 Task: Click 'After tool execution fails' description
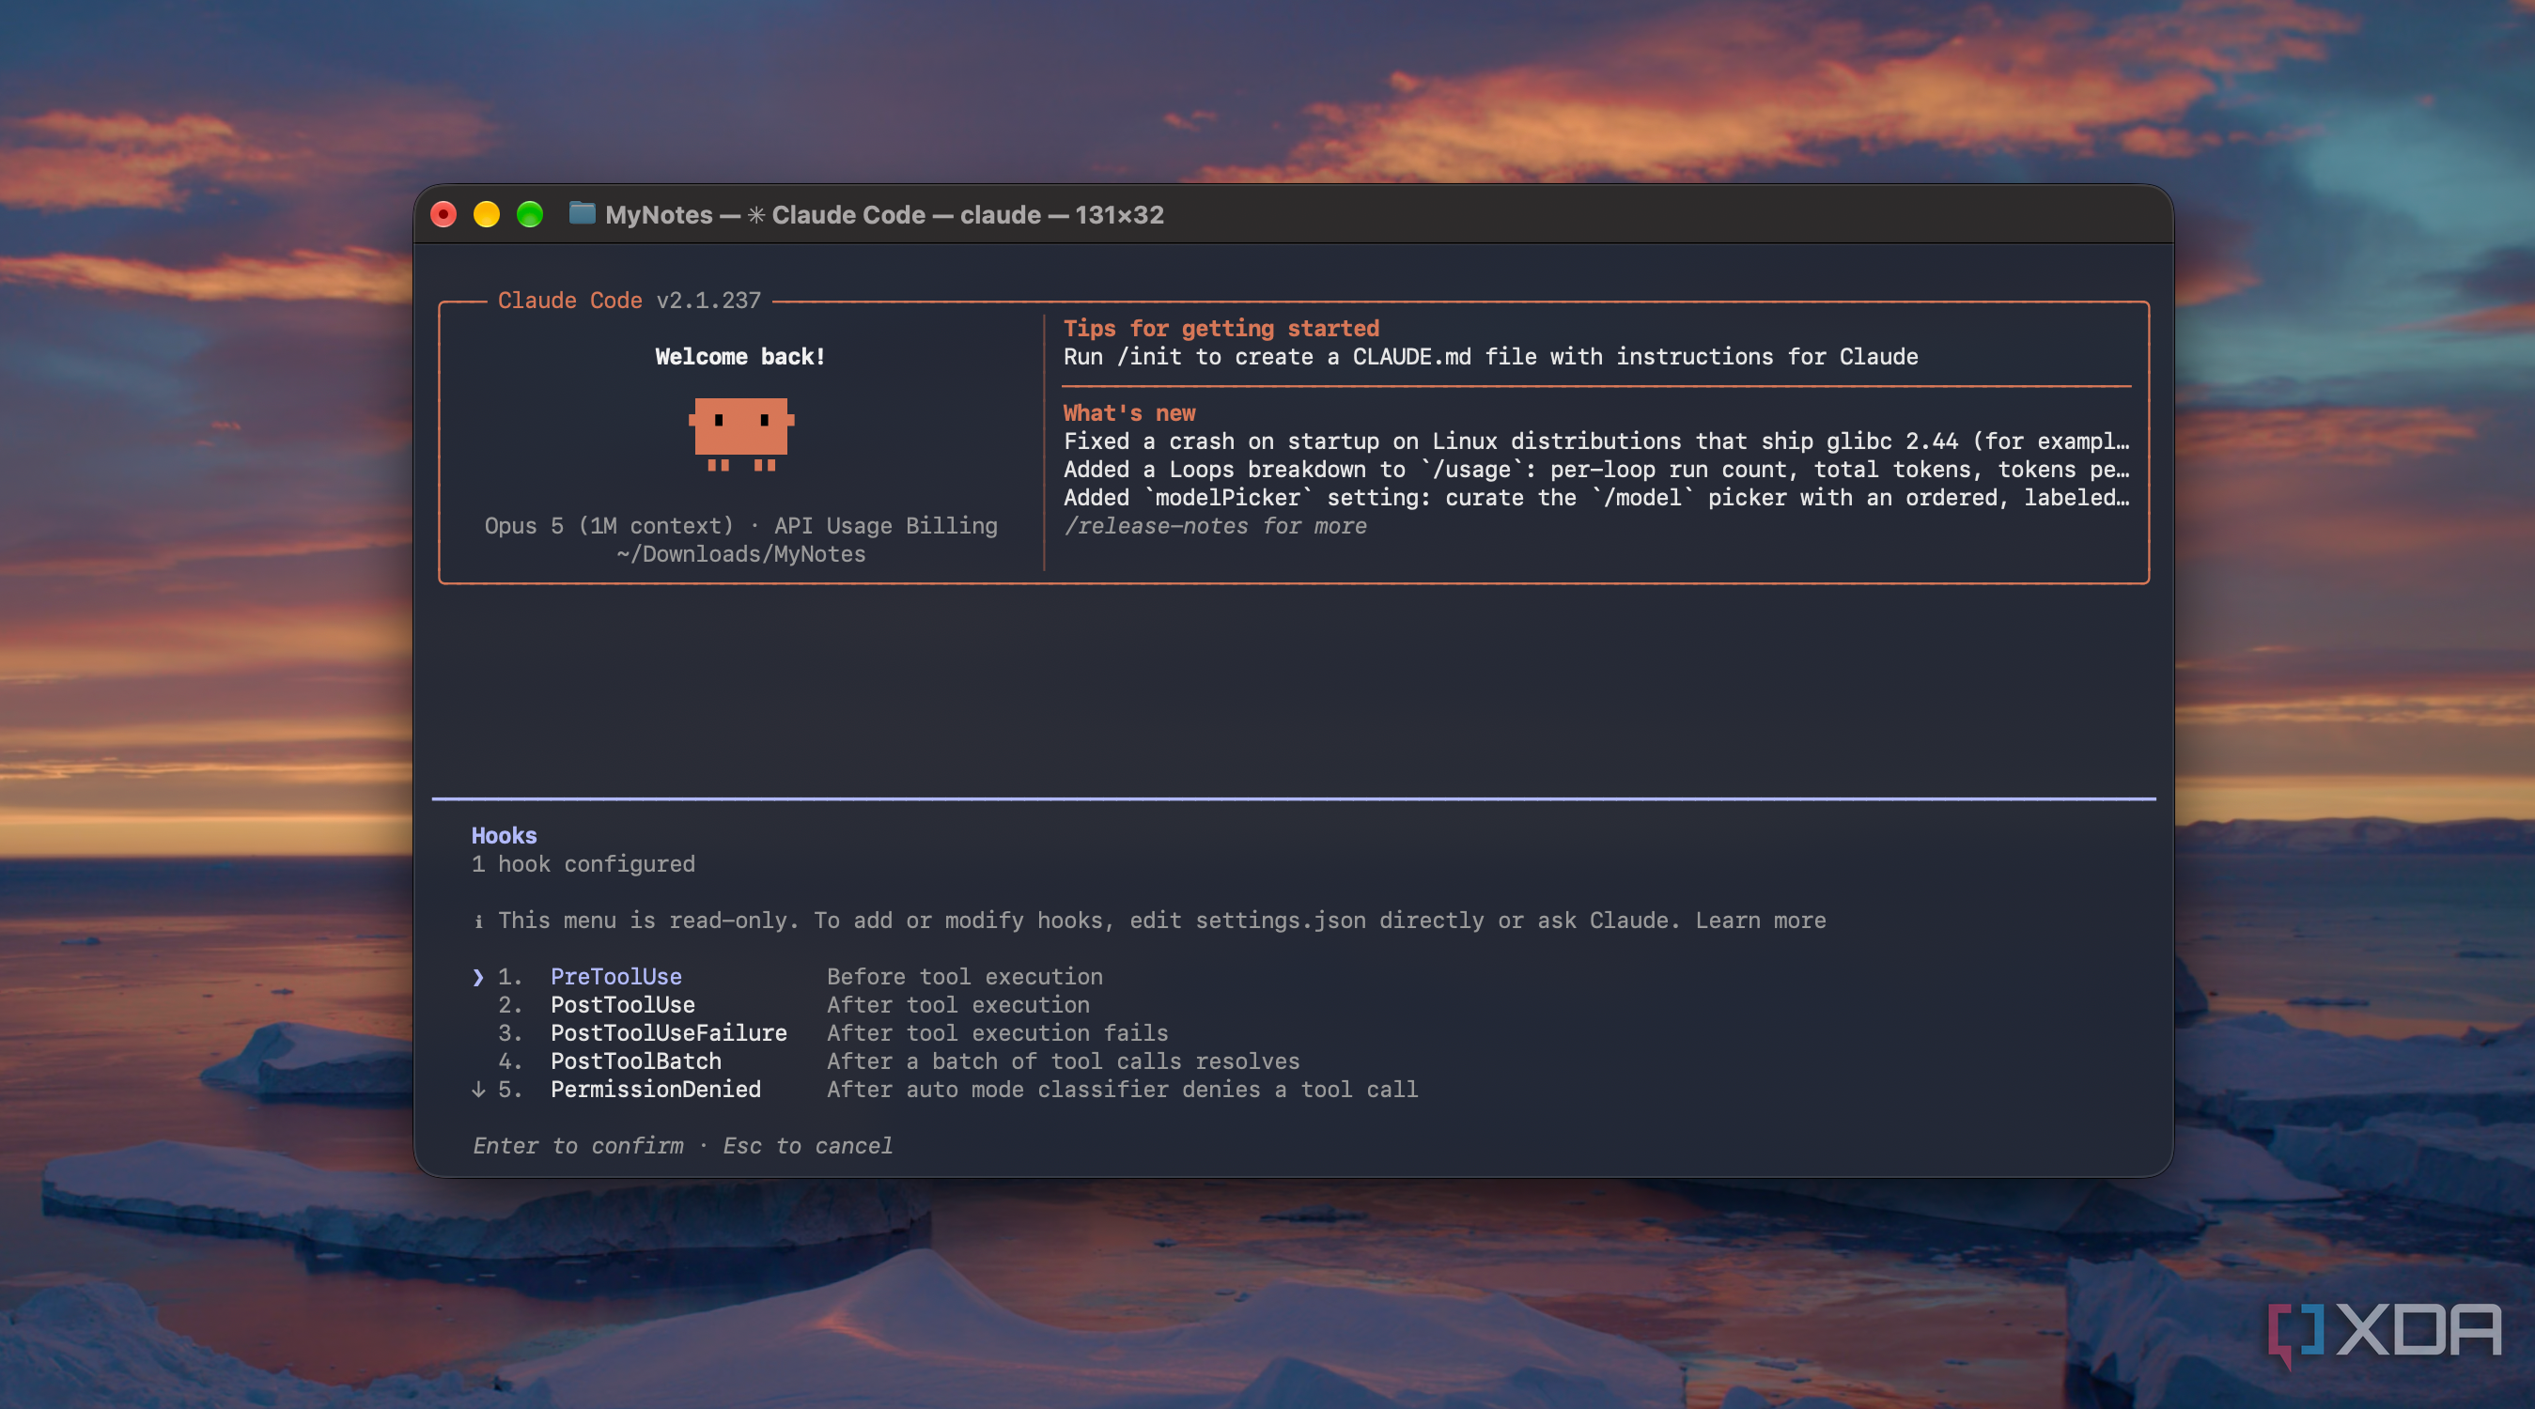click(997, 1033)
